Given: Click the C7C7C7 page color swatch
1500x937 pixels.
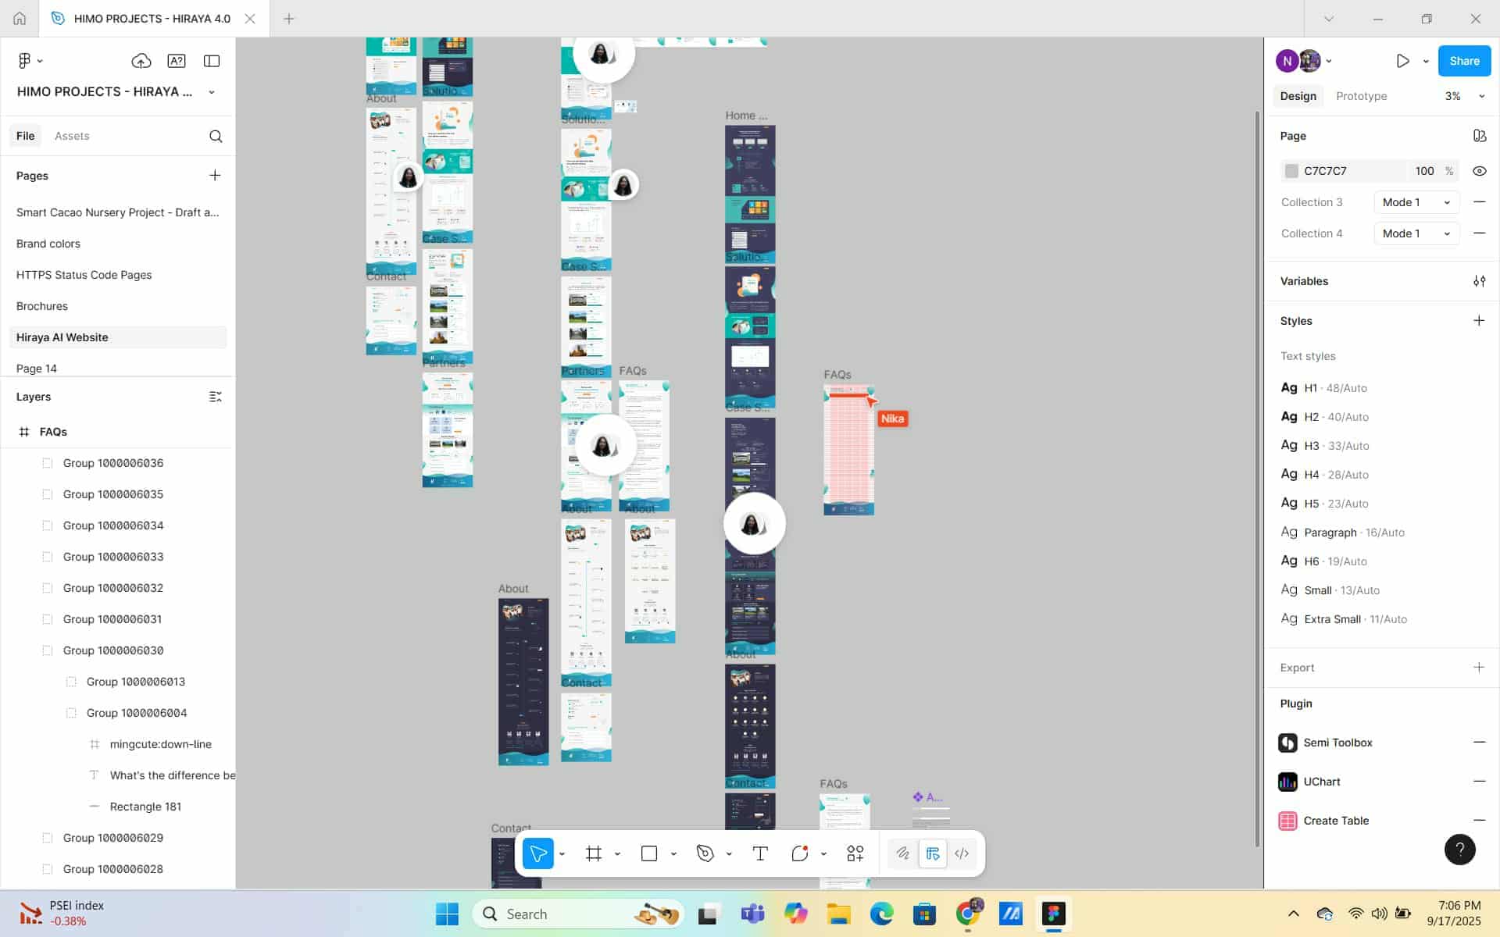Looking at the screenshot, I should point(1291,171).
